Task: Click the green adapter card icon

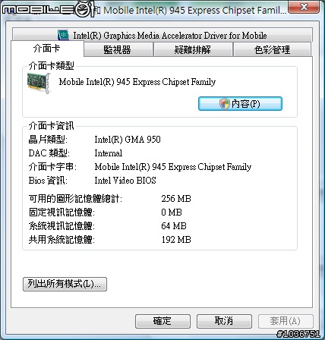Action: [x=39, y=83]
